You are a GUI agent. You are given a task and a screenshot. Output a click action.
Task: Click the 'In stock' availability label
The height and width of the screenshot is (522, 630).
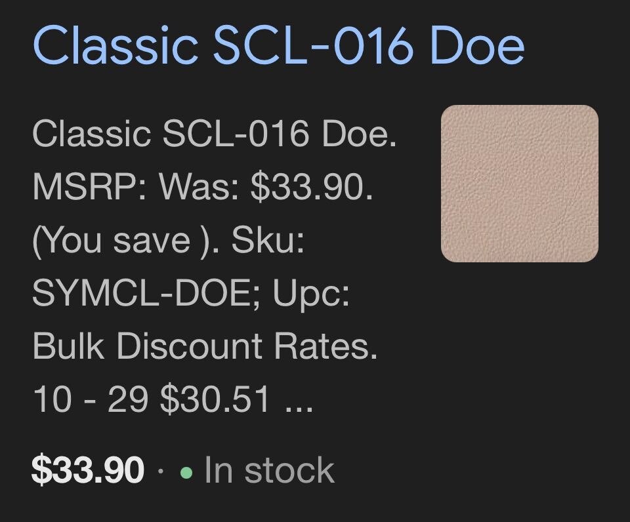[x=269, y=471]
